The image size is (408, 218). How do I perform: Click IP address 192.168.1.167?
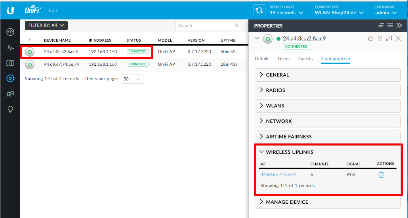tap(103, 64)
